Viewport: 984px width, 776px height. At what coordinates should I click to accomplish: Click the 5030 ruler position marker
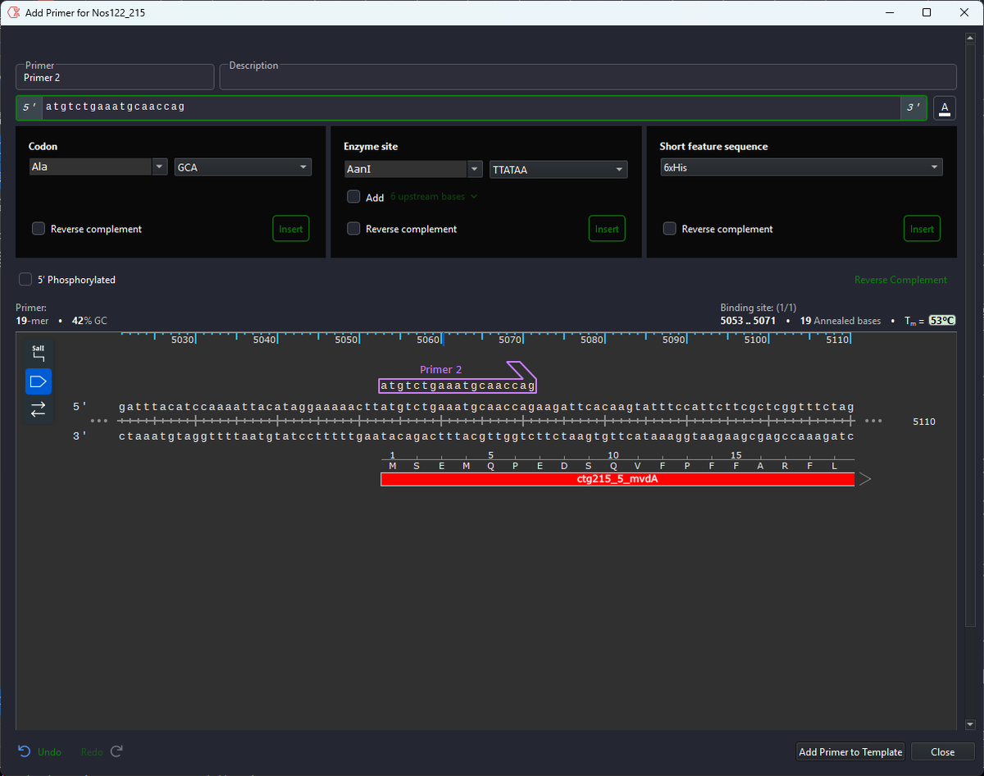pyautogui.click(x=183, y=340)
